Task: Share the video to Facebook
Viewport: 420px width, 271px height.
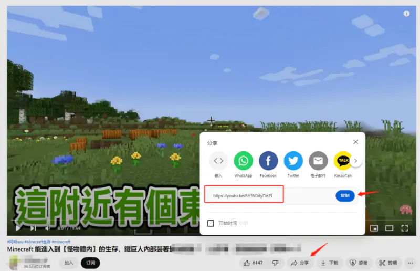Action: pos(268,161)
